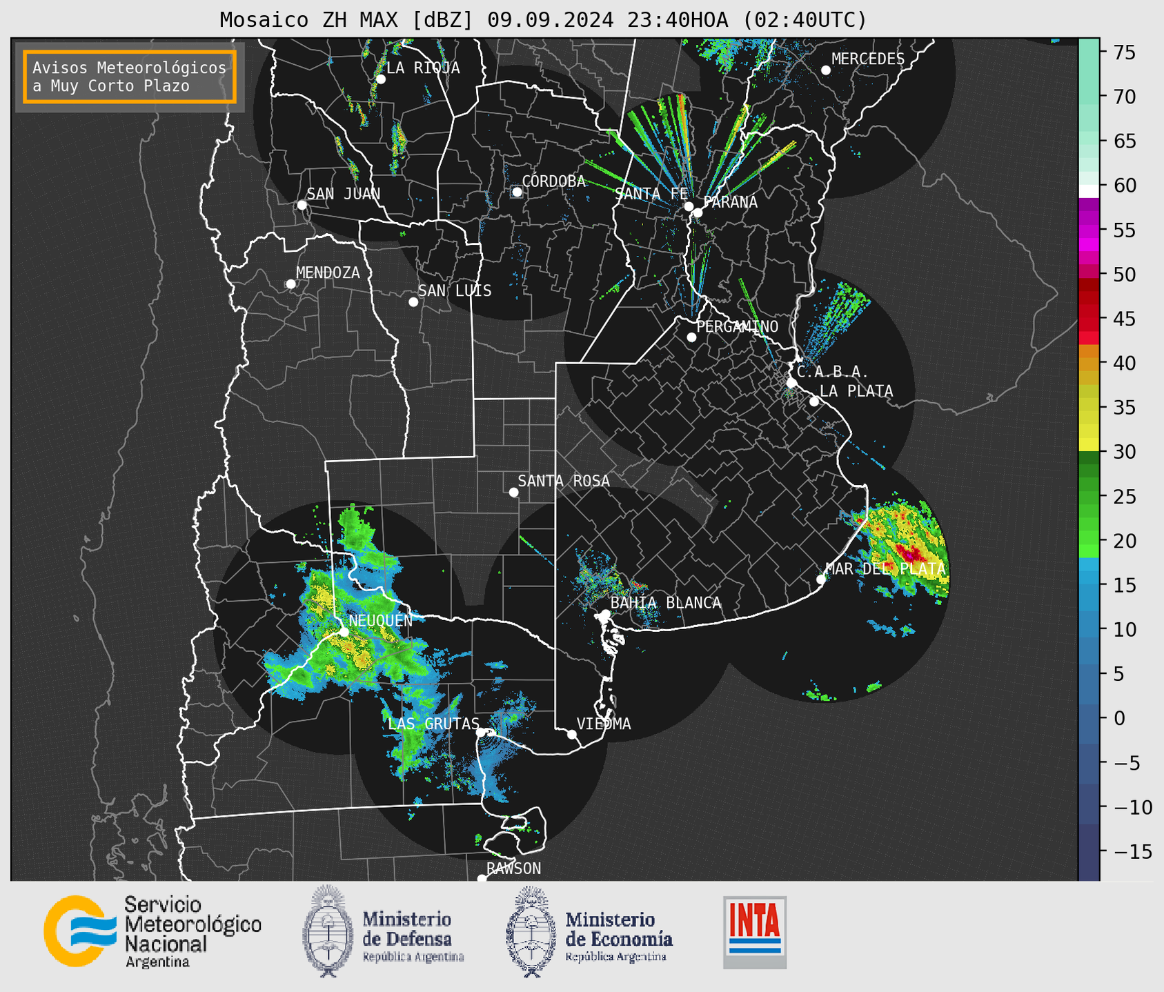This screenshot has height=992, width=1164.
Task: Click the dark blue 0 dBZ band
Action: 1089,717
